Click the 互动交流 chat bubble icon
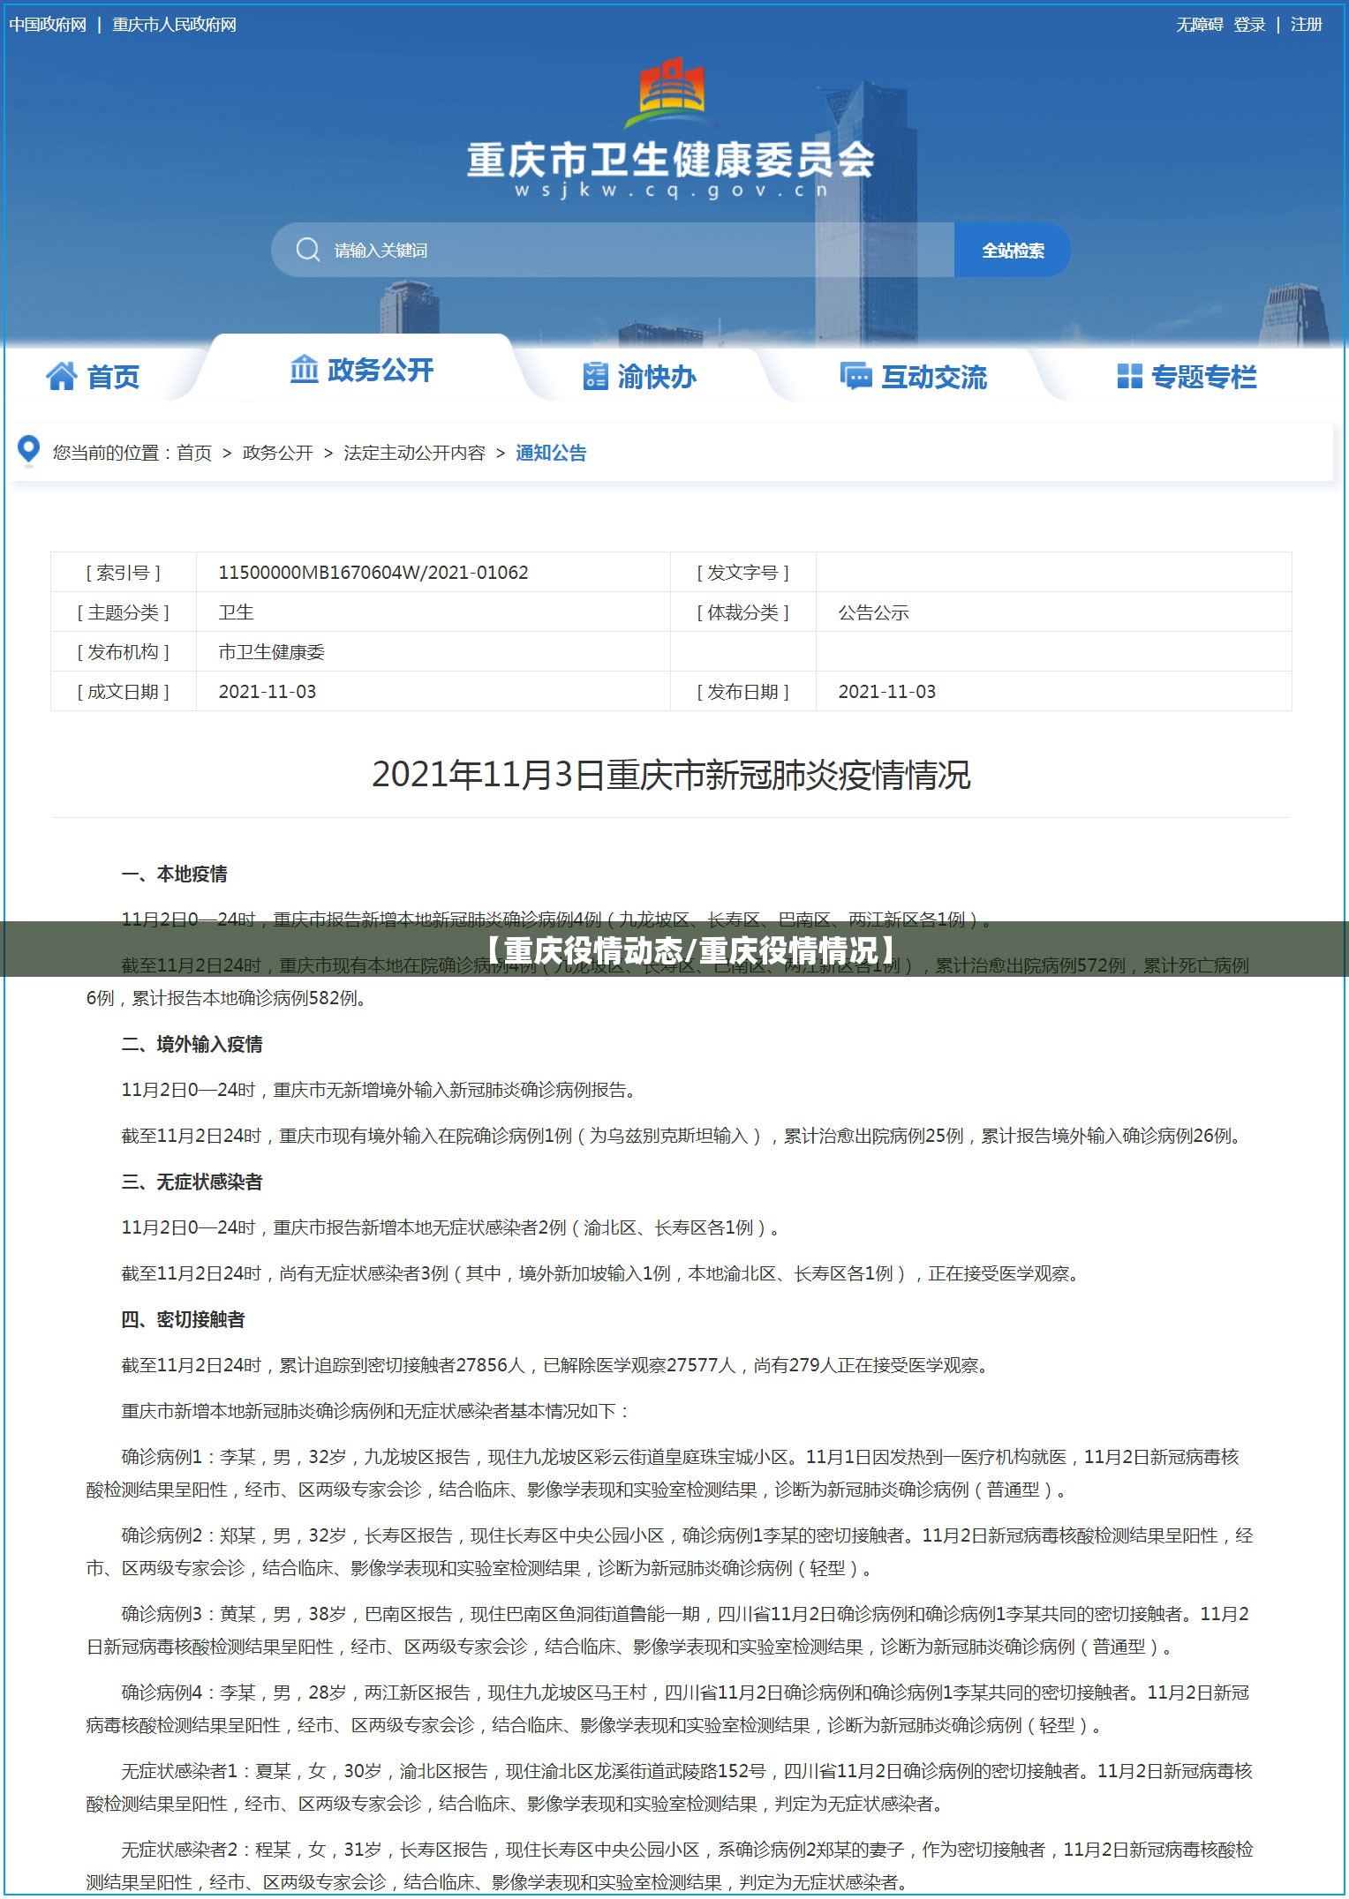This screenshot has width=1349, height=1899. (855, 377)
